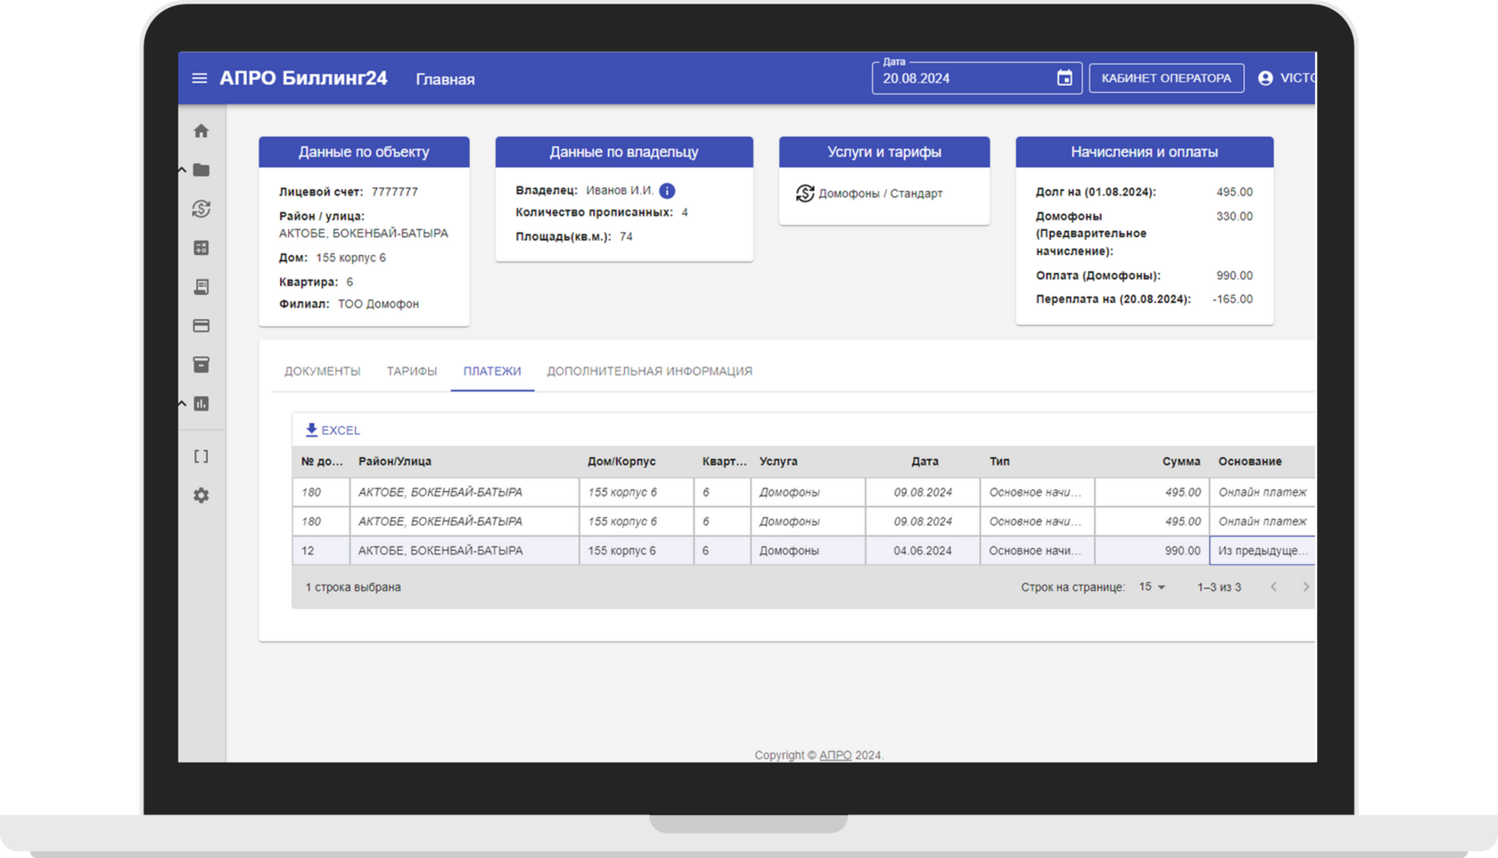Click the receipt icon in sidebar
1498x858 pixels.
tap(202, 287)
